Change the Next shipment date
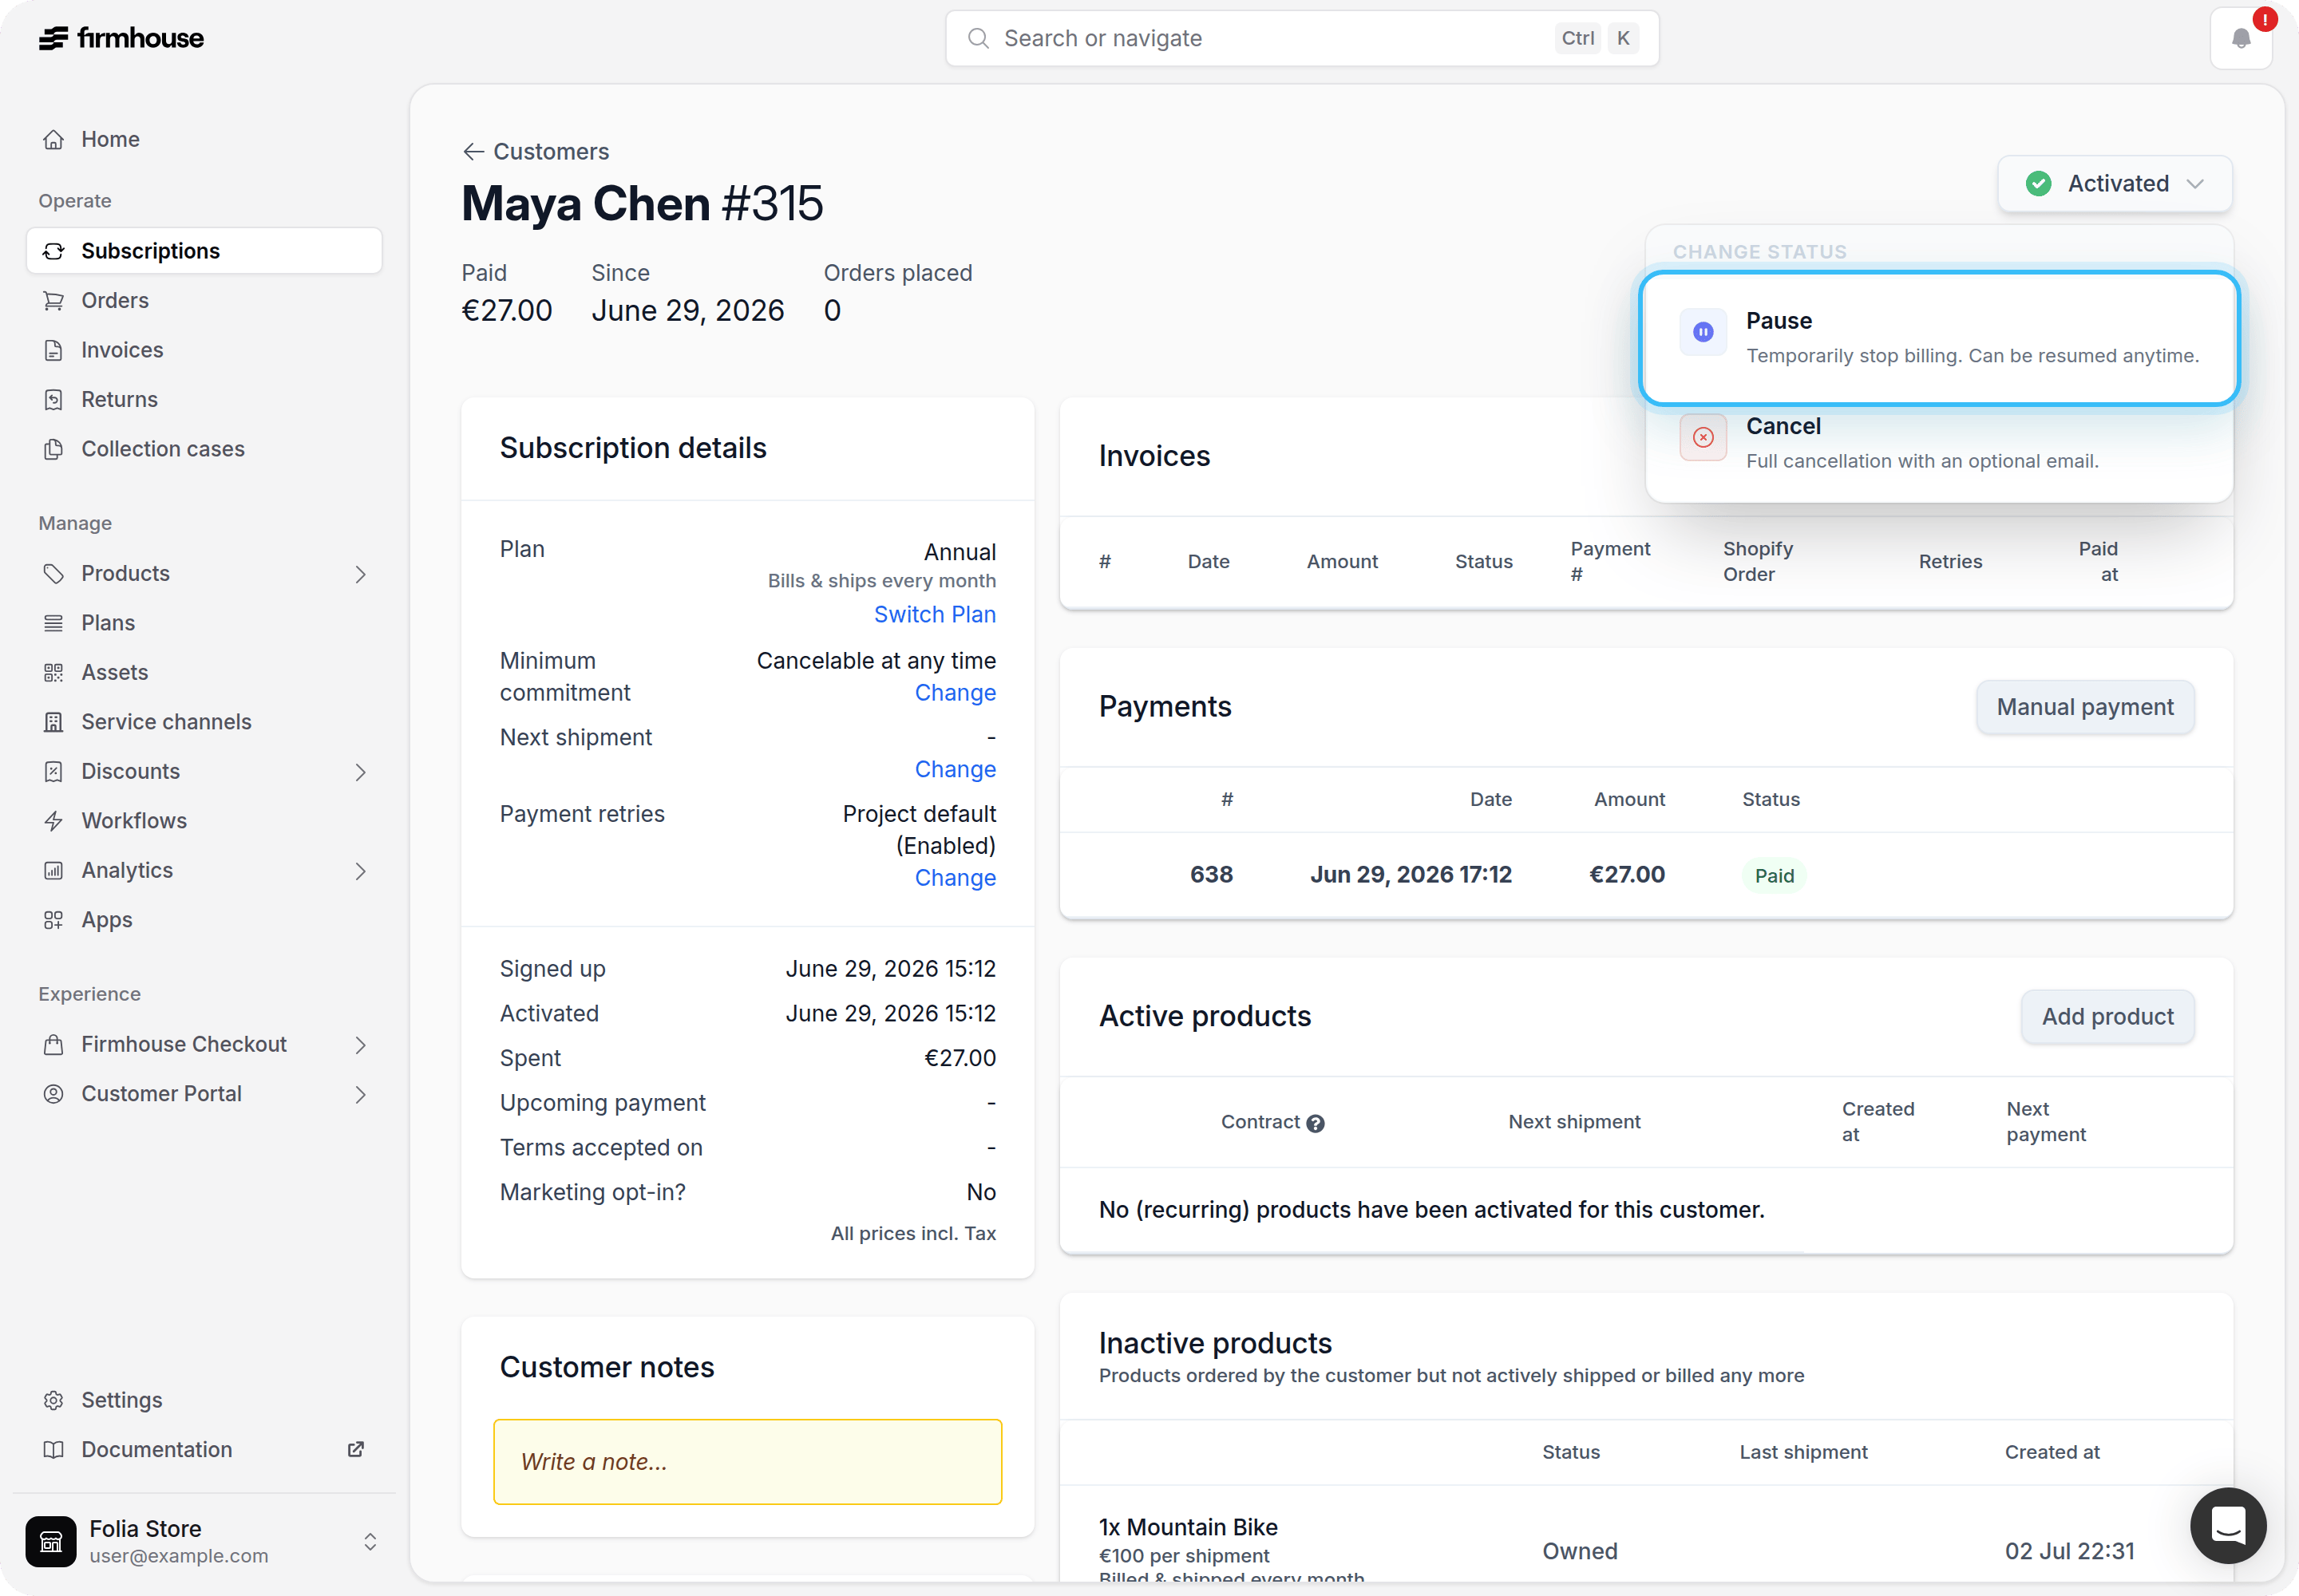The width and height of the screenshot is (2299, 1596). tap(955, 769)
